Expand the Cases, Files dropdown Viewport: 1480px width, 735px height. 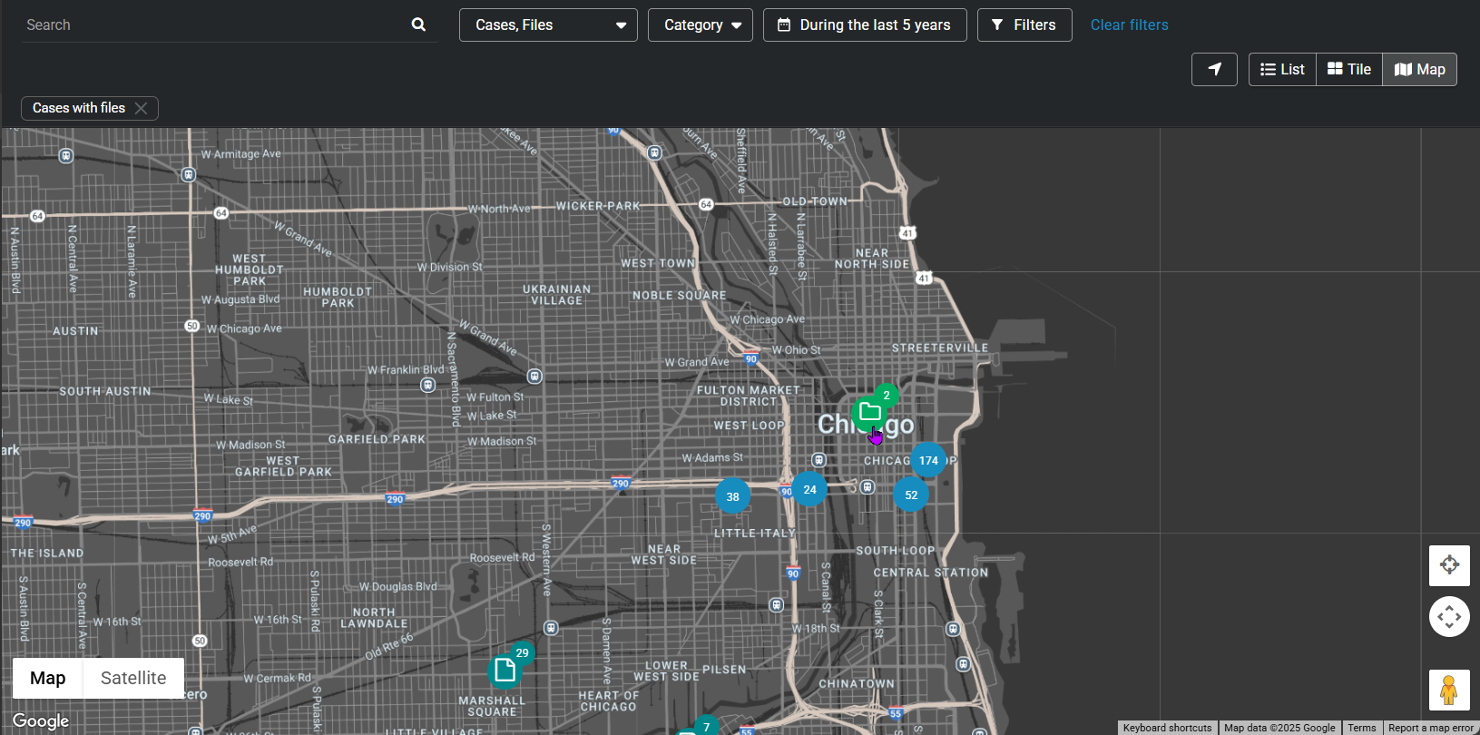[x=548, y=24]
